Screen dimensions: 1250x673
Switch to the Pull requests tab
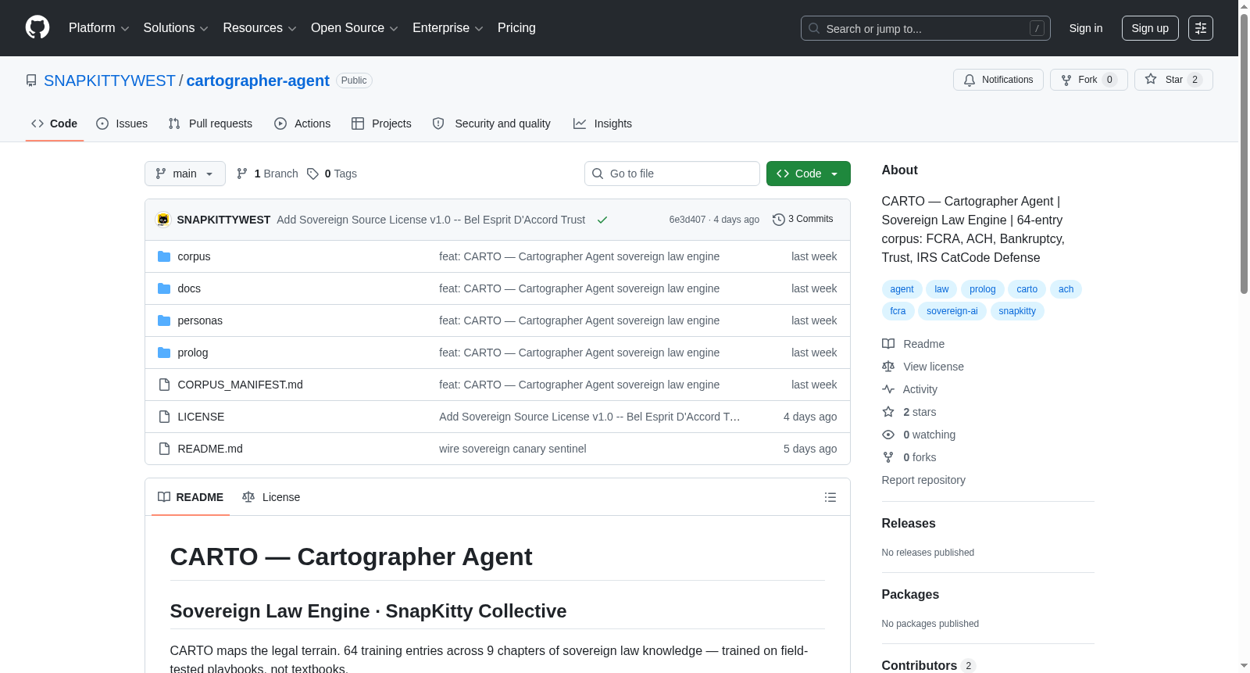[x=210, y=124]
